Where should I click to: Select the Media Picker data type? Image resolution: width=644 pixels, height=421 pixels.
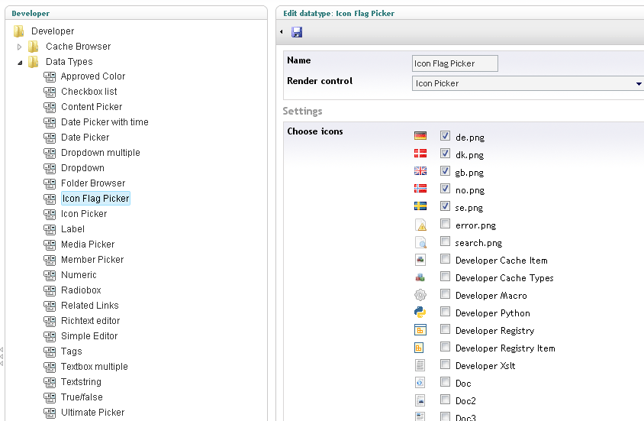pos(88,245)
